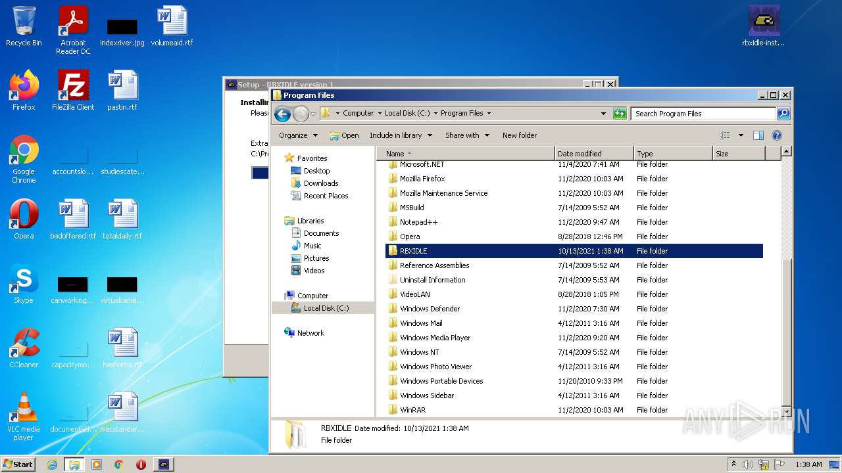The image size is (842, 473).
Task: Click the green Refresh button in address bar
Action: click(620, 114)
